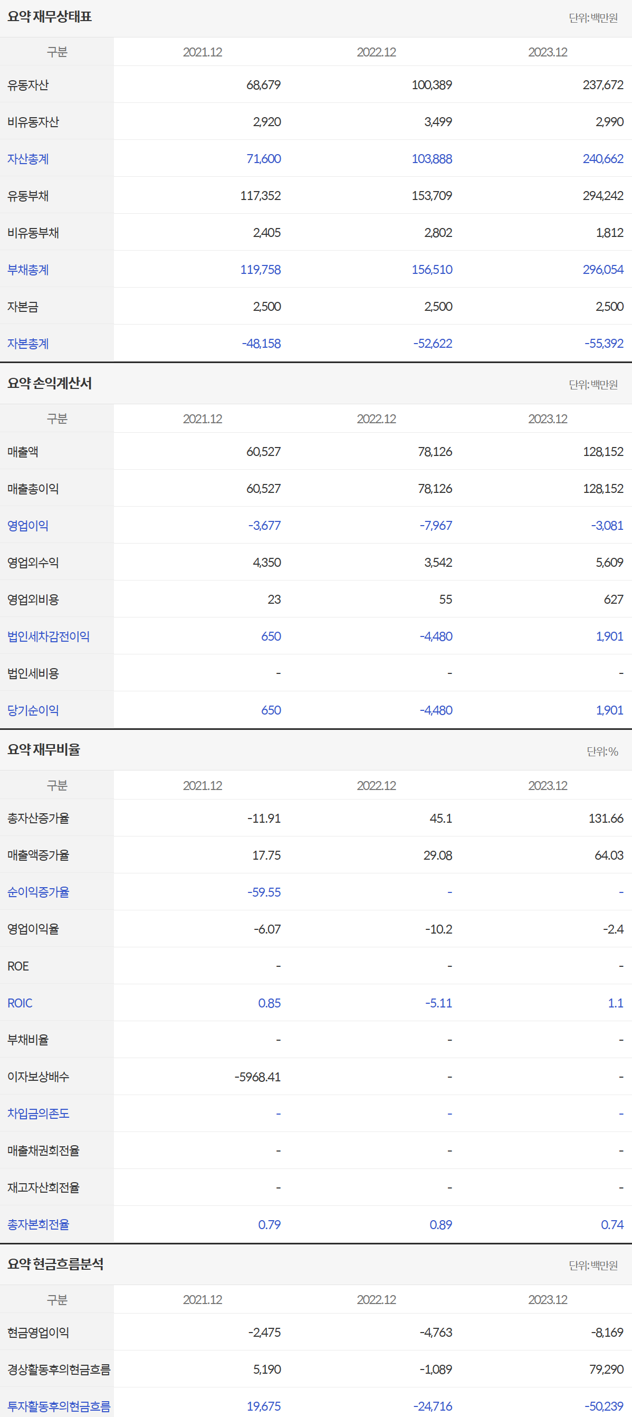The image size is (632, 1417).
Task: Click the 유동자산 value 237,672
Action: point(603,85)
